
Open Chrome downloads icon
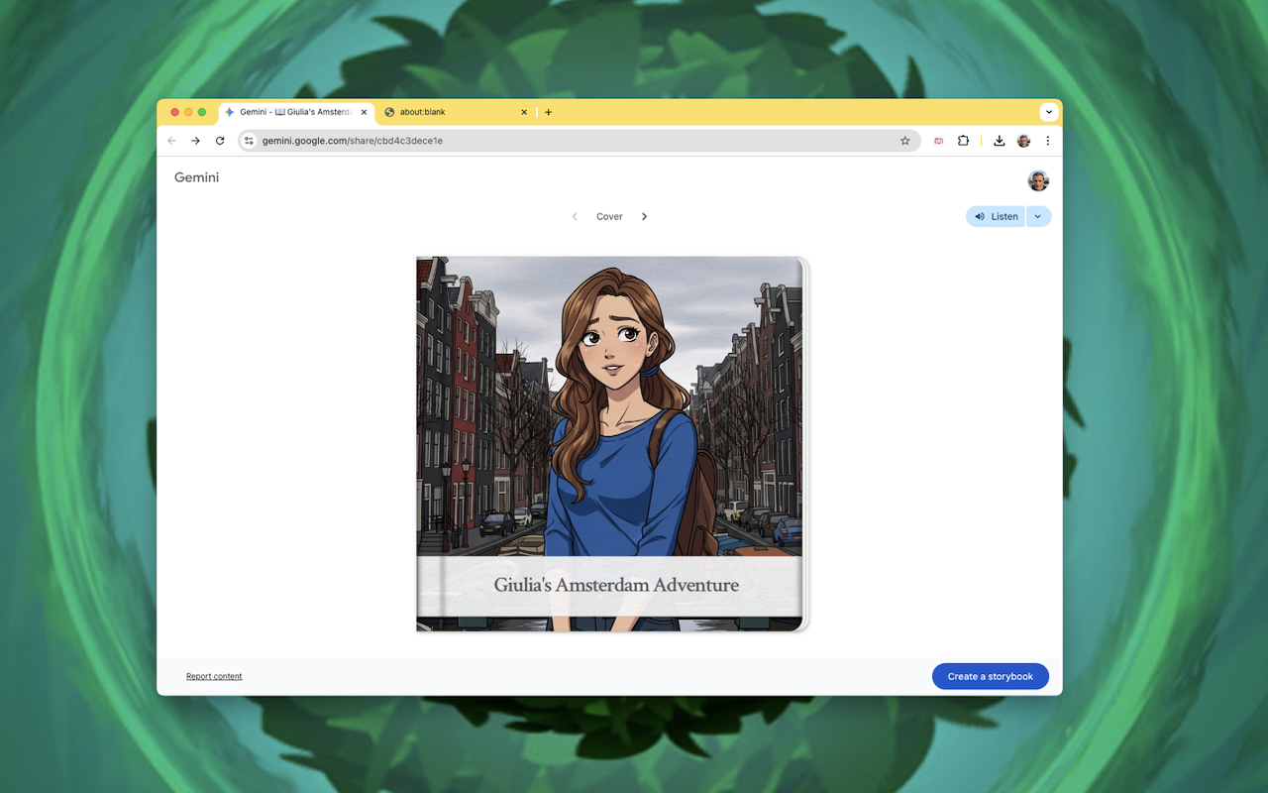coord(1000,141)
